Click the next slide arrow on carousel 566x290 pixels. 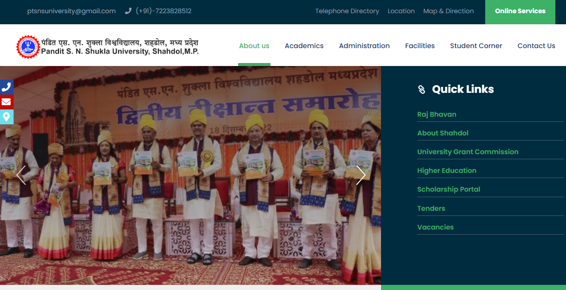pyautogui.click(x=361, y=175)
